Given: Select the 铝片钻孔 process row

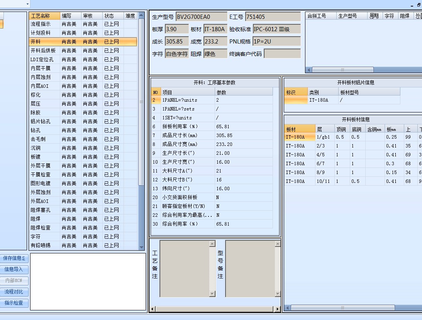Looking at the screenshot, I should 83,122.
